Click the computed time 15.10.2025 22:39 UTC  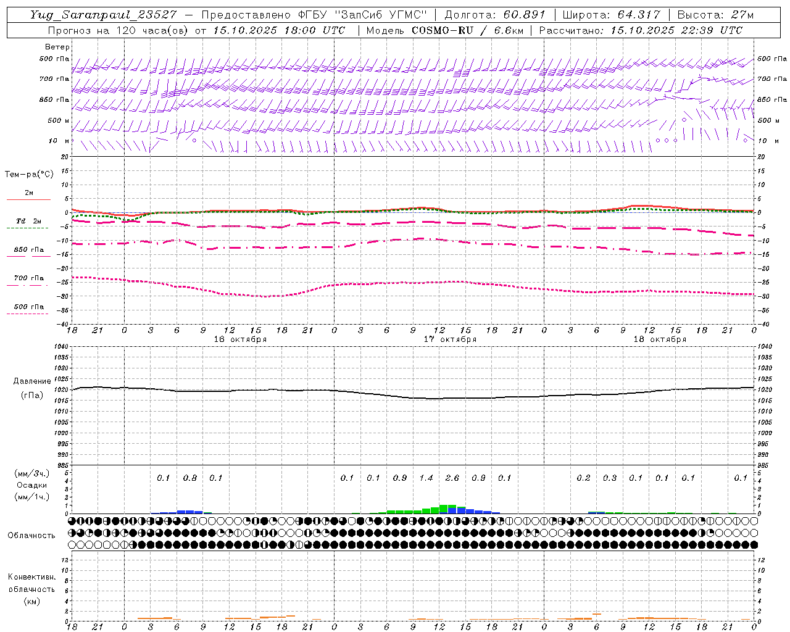point(676,30)
